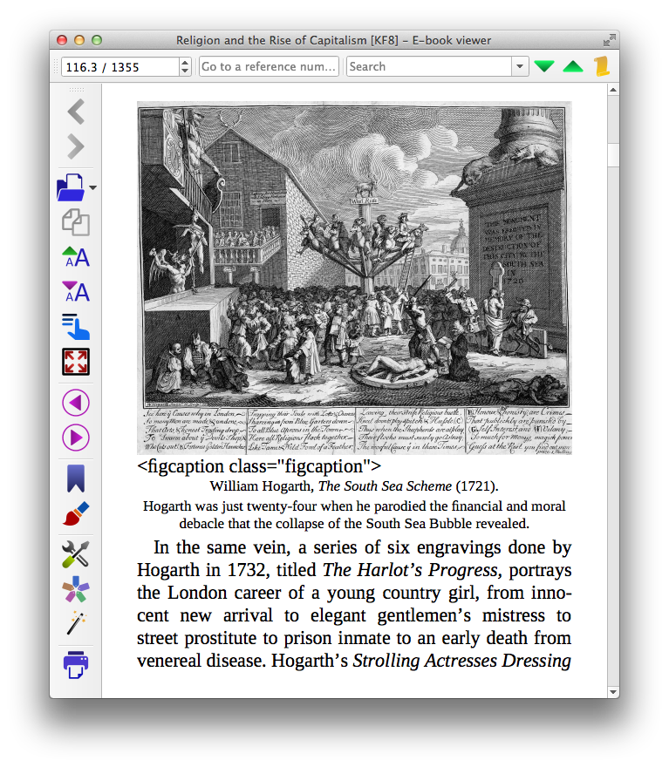Image resolution: width=669 pixels, height=767 pixels.
Task: Increment the page number stepper up arrow
Action: 185,62
